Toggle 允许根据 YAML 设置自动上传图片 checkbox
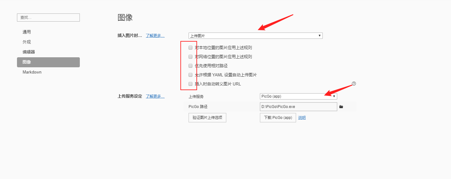Viewport: 451px width, 179px height. 190,75
